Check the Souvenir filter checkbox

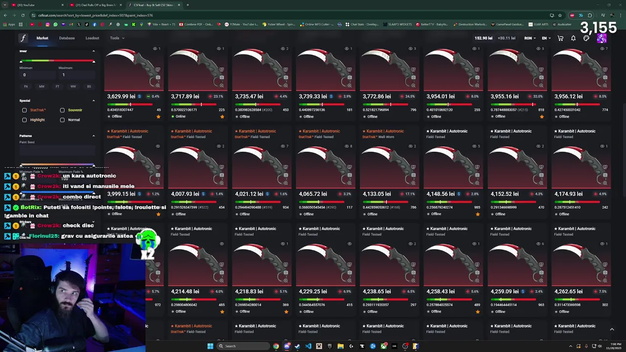click(x=62, y=110)
